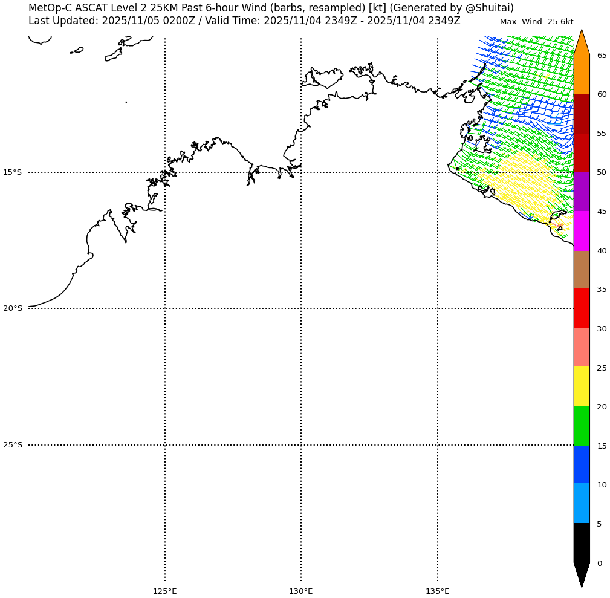Click the brown 35-40 kt colorbar segment
Image resolution: width=610 pixels, height=598 pixels.
(x=582, y=270)
